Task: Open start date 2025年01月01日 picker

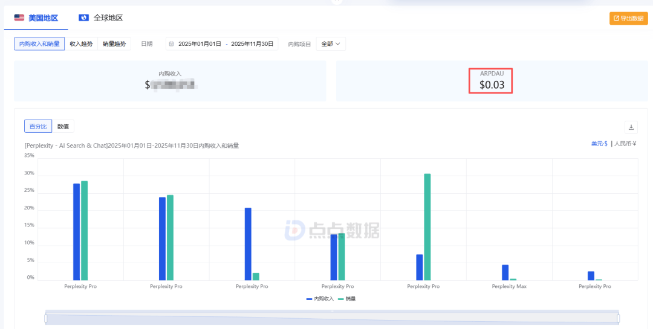Action: click(200, 44)
